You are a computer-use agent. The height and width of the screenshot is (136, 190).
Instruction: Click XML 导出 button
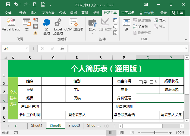pos(160,26)
